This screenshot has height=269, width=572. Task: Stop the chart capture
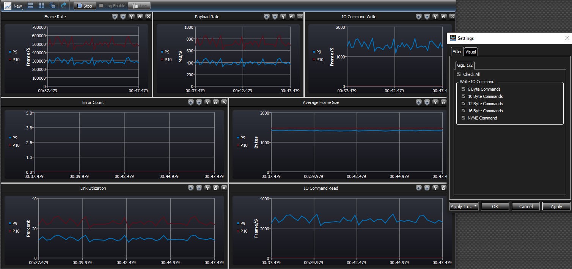pyautogui.click(x=85, y=6)
